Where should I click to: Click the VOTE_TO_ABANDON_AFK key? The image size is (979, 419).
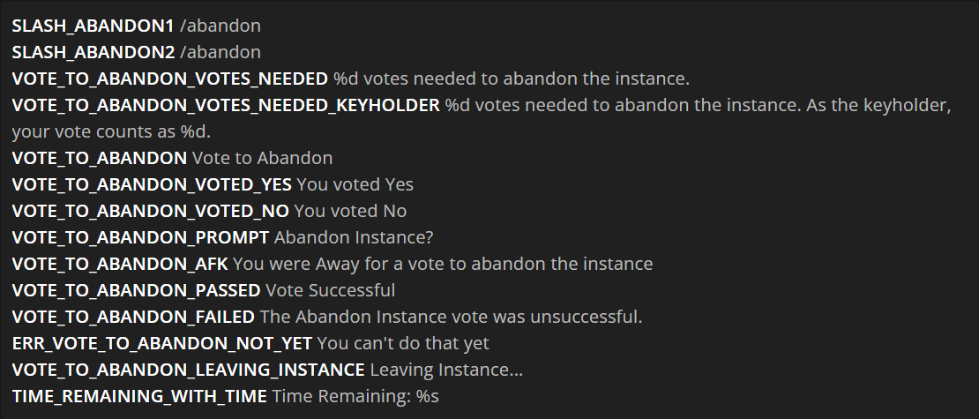[x=120, y=264]
